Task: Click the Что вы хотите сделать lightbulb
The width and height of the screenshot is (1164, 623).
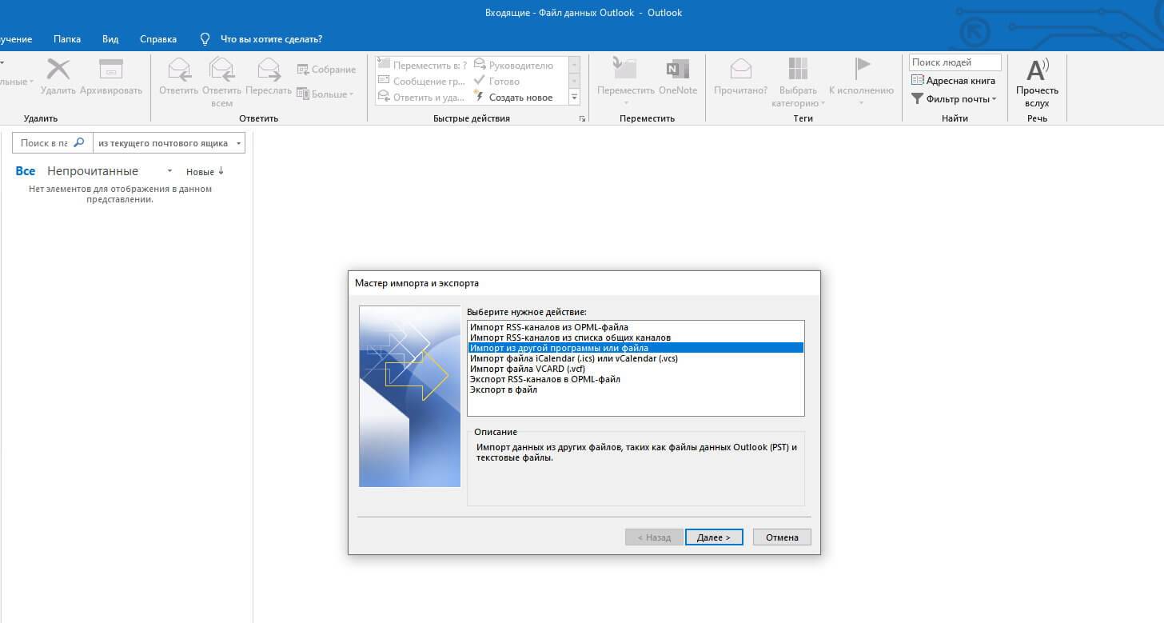Action: [205, 39]
